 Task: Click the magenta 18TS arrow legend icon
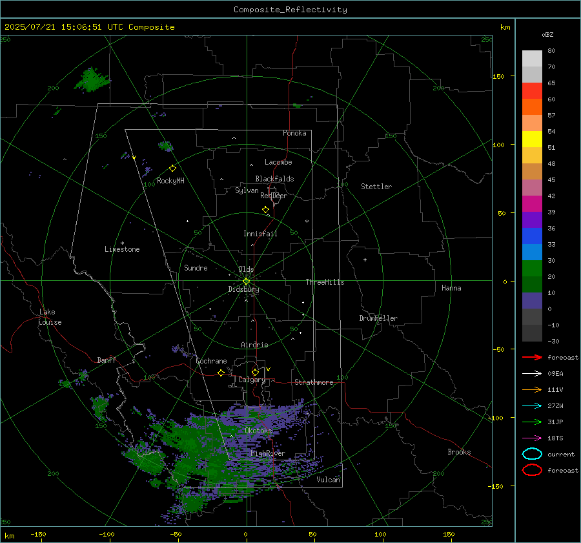(x=532, y=438)
